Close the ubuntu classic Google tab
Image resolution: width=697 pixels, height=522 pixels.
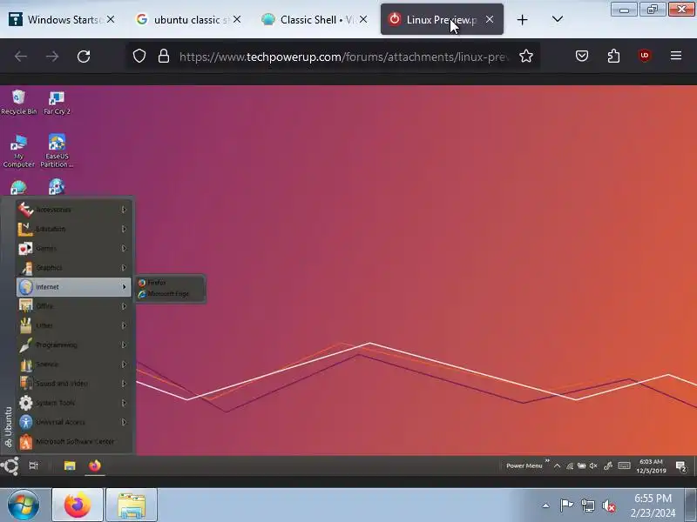coord(237,19)
